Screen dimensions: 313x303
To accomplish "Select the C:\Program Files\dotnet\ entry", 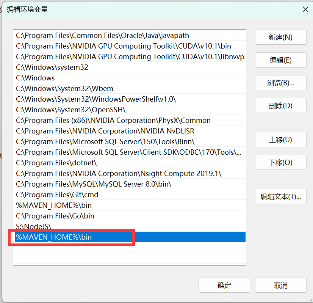I will [x=130, y=163].
